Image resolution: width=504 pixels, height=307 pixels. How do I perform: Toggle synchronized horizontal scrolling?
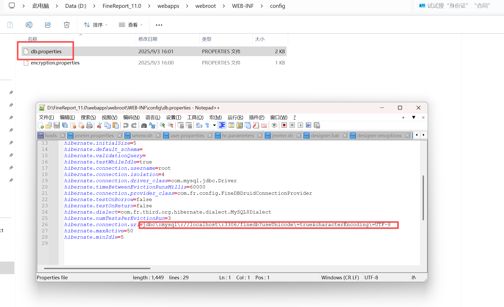pos(189,125)
